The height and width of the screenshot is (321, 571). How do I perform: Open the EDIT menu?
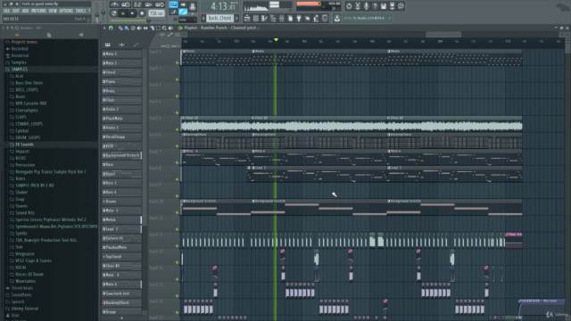(16, 11)
